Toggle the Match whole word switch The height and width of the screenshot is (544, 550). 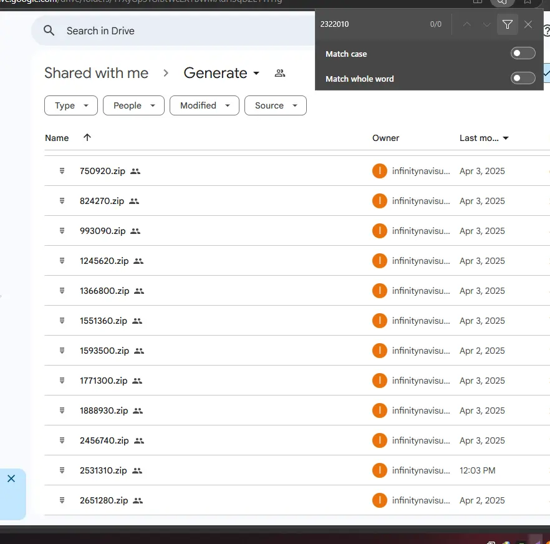(523, 78)
